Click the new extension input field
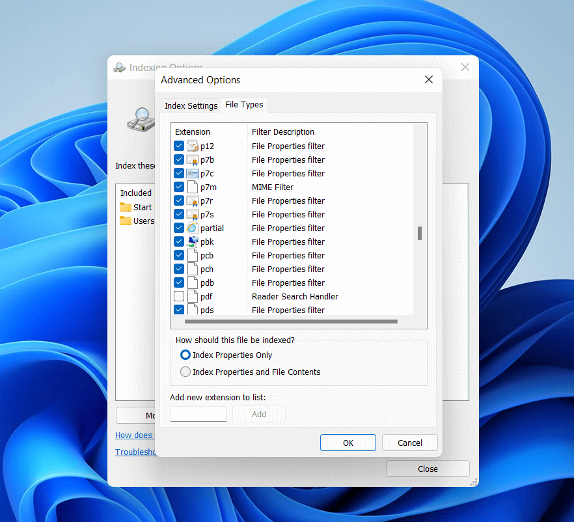The image size is (574, 522). (198, 414)
